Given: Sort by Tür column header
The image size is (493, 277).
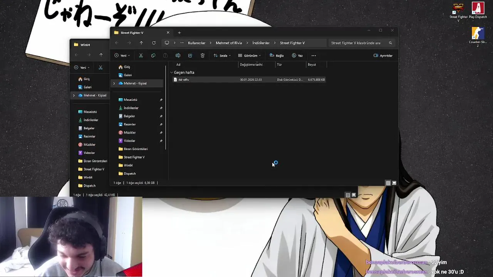Looking at the screenshot, I should tap(279, 65).
